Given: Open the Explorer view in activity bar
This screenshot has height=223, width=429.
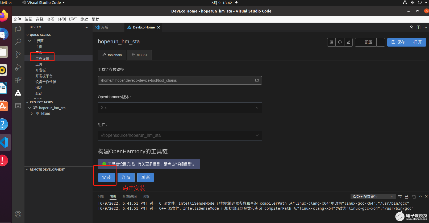Looking at the screenshot, I should pos(18,29).
